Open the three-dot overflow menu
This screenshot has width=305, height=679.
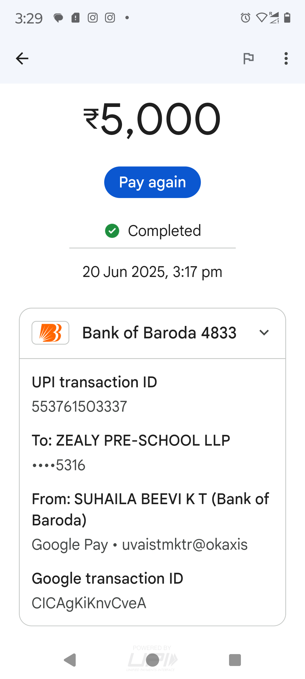coord(286,59)
